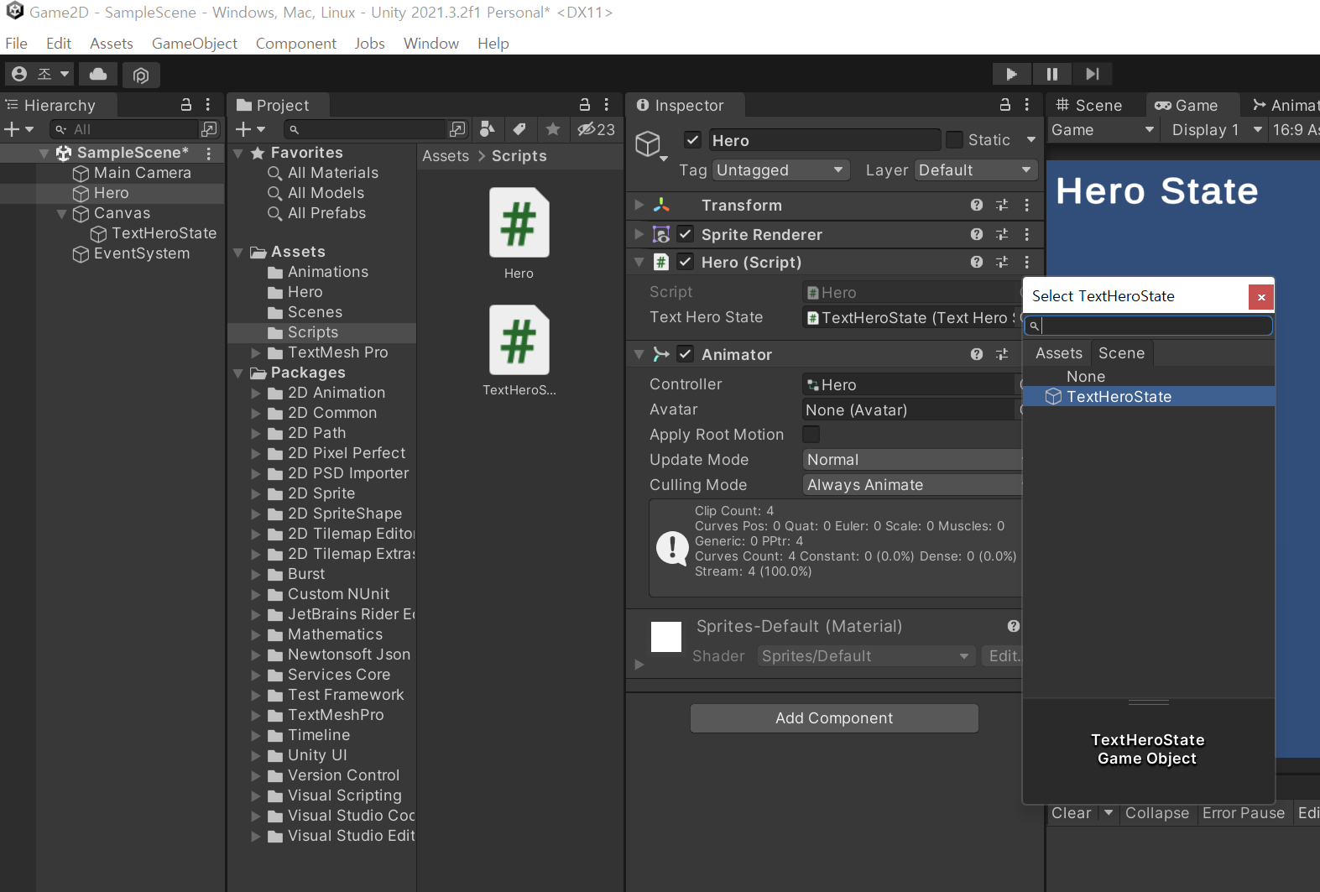Toggle the Animator enabled checkbox

click(686, 354)
